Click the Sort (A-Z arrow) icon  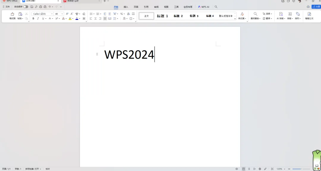coord(129,14)
